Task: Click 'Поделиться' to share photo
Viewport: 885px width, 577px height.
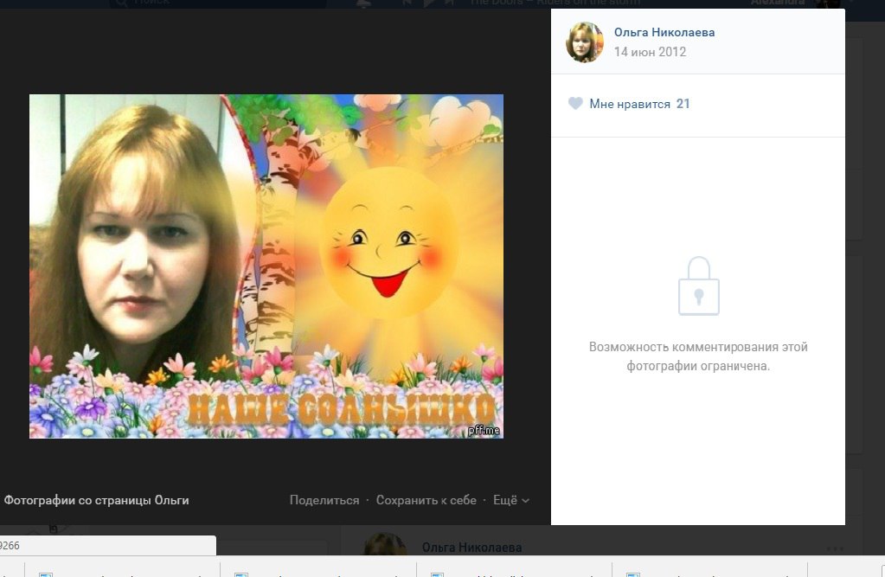Action: [x=324, y=500]
